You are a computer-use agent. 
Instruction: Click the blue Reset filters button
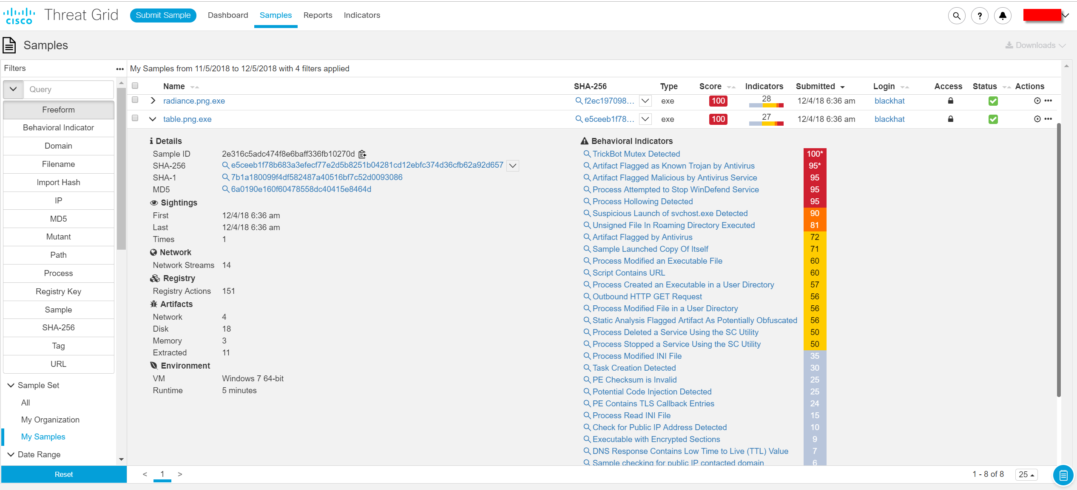click(64, 474)
